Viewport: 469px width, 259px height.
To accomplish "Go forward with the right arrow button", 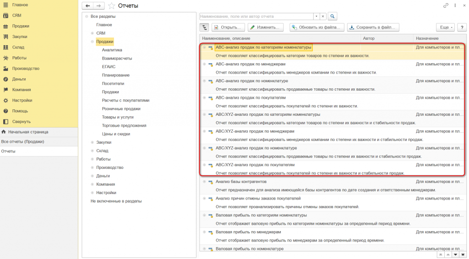I will coord(99,5).
